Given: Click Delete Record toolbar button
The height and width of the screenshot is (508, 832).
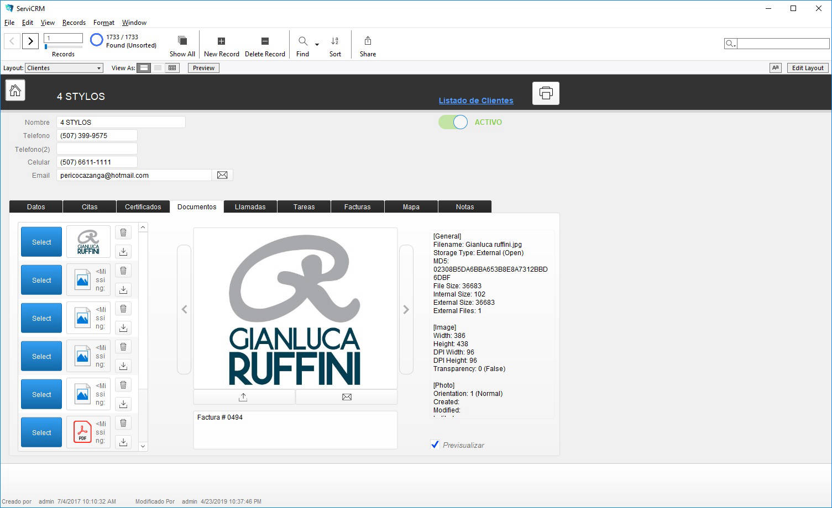Looking at the screenshot, I should tap(265, 41).
